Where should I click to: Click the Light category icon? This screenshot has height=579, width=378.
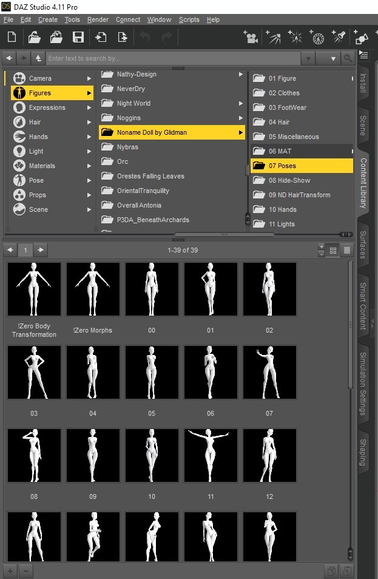[x=19, y=151]
